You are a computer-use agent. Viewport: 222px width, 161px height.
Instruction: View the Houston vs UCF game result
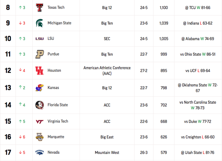[198, 70]
